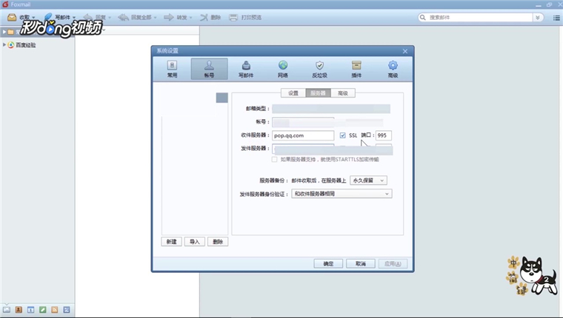Click the 打印预览 print preview icon
This screenshot has height=318, width=563.
pyautogui.click(x=233, y=17)
